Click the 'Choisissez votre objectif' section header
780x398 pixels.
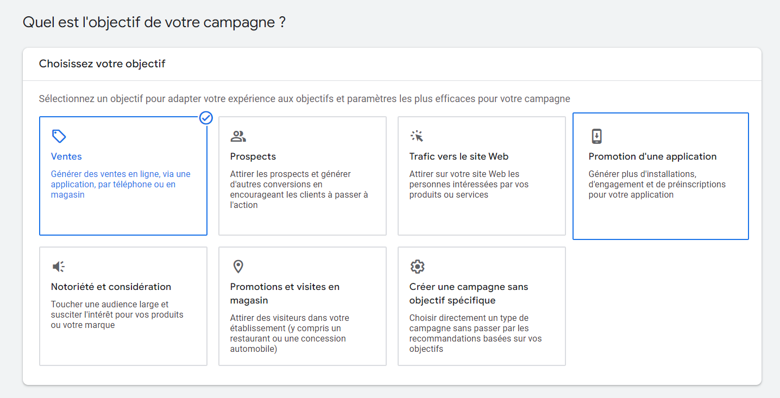[x=102, y=64]
